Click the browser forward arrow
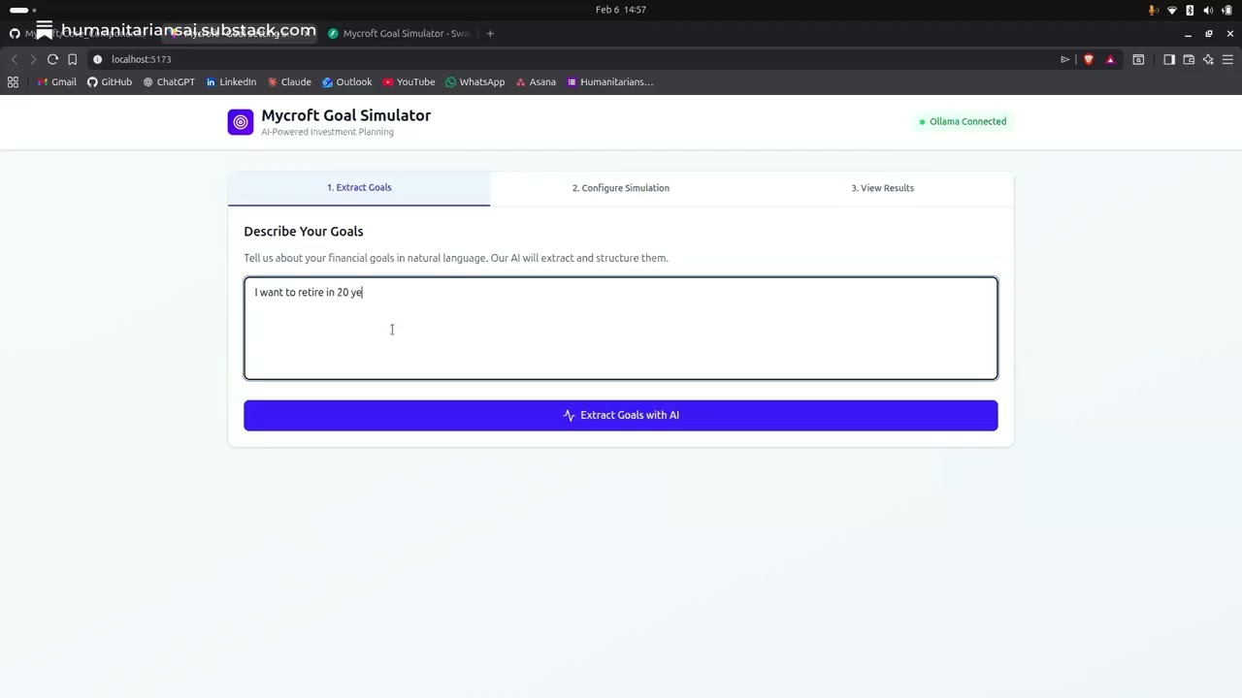 tap(33, 59)
